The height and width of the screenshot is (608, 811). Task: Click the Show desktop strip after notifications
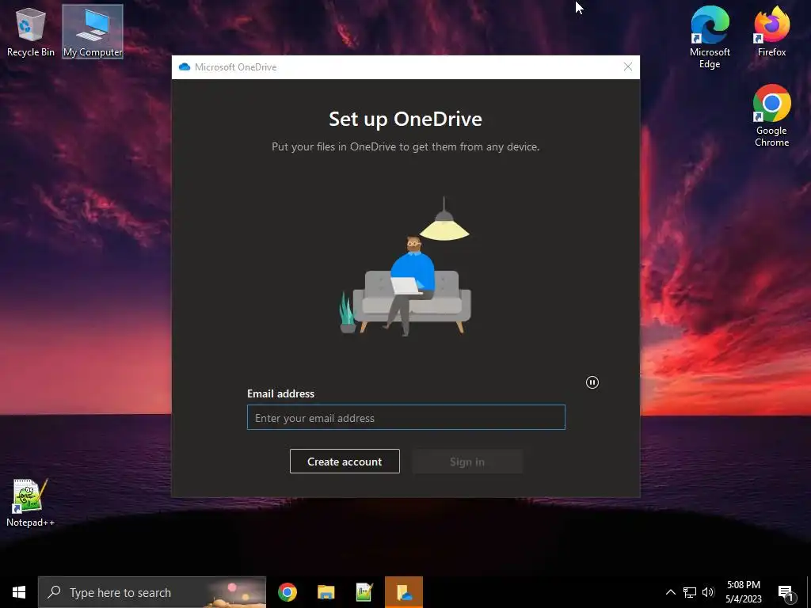[809, 592]
